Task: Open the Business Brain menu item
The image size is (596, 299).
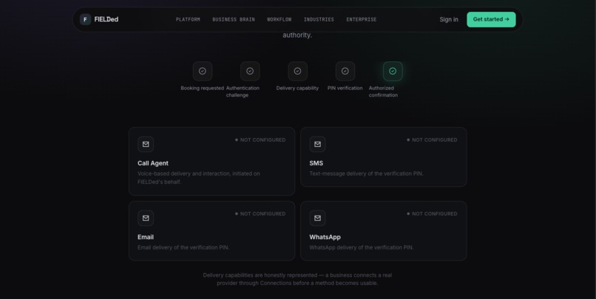Action: click(x=234, y=19)
